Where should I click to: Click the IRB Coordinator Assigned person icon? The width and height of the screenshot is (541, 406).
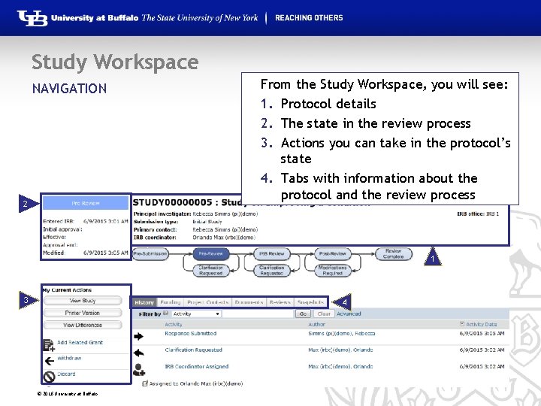139,369
